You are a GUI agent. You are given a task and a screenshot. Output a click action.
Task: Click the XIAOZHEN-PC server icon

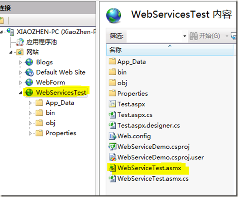click(11, 32)
